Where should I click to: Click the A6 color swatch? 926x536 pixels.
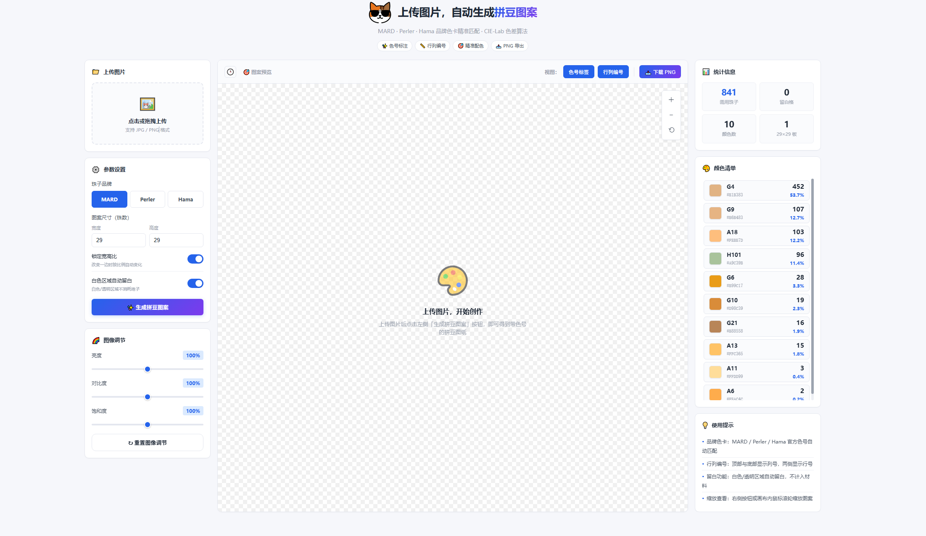click(715, 394)
